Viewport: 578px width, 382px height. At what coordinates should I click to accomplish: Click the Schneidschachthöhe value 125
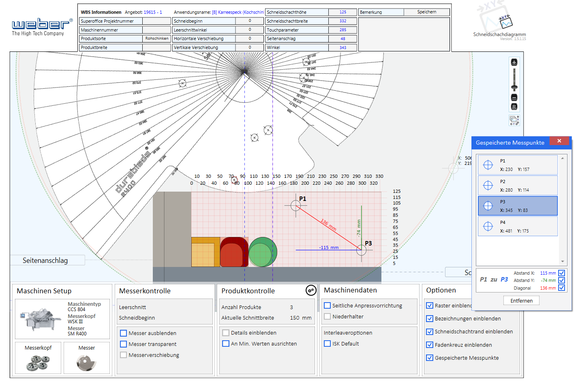343,12
